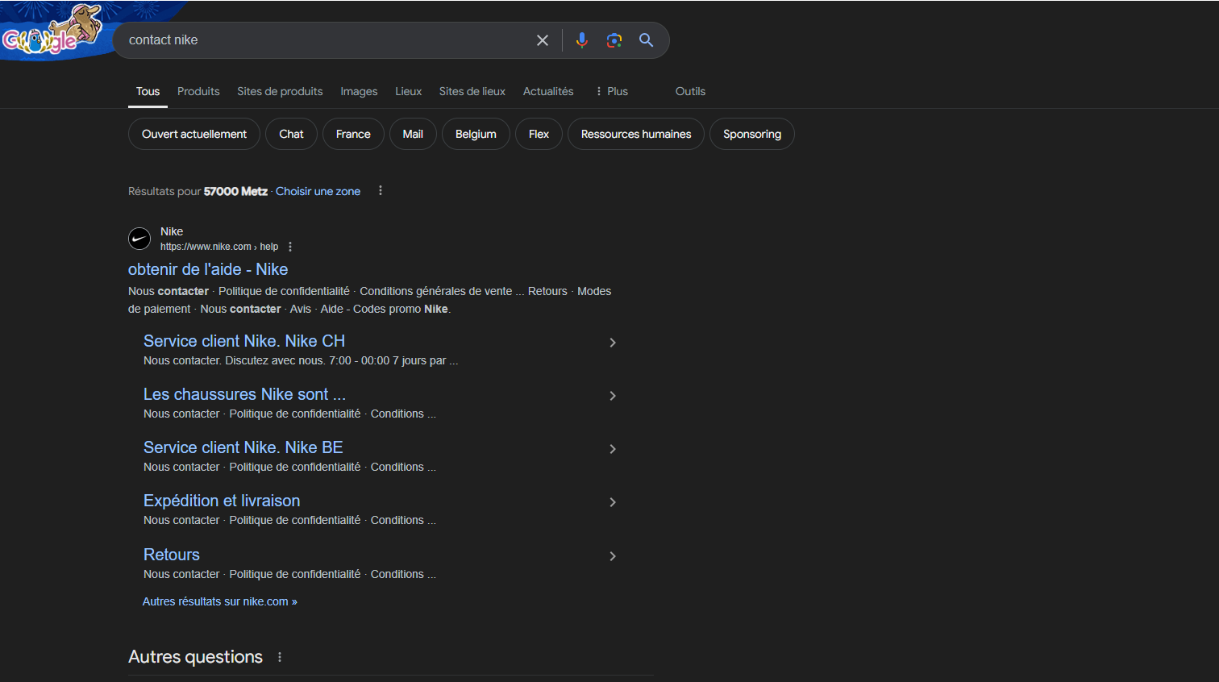This screenshot has width=1219, height=682.
Task: Click the Nike site name above URL
Action: (x=172, y=231)
